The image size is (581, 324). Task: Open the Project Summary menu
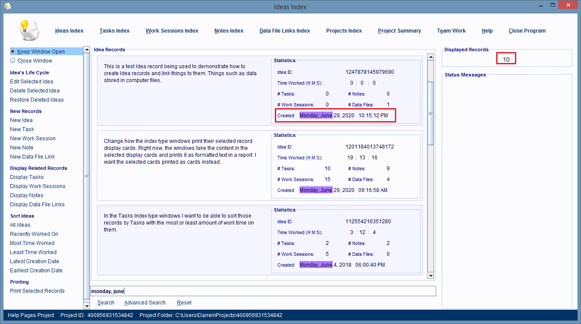[399, 31]
